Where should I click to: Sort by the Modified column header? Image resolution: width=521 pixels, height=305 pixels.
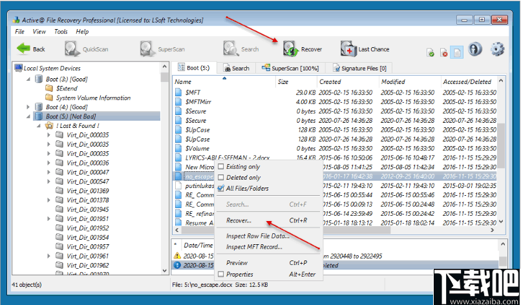pos(410,81)
